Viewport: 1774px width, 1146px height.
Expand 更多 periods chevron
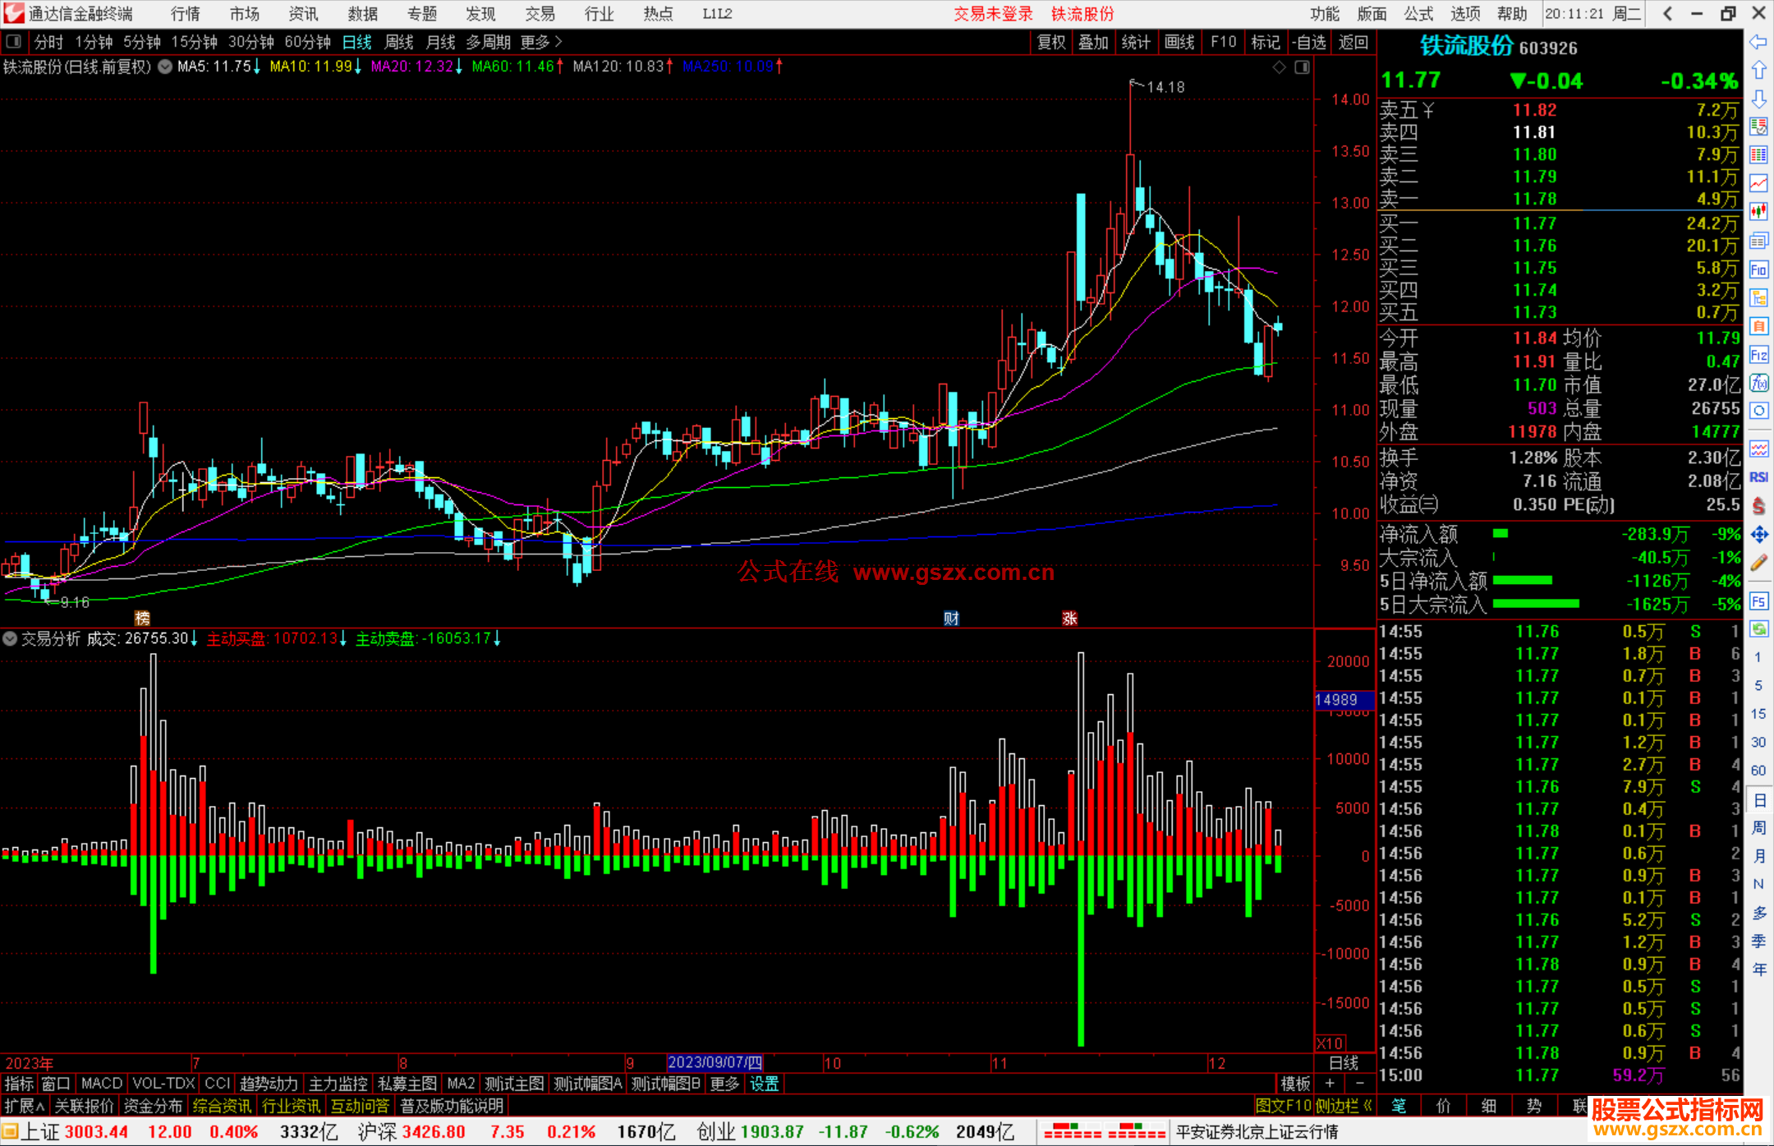[x=558, y=42]
